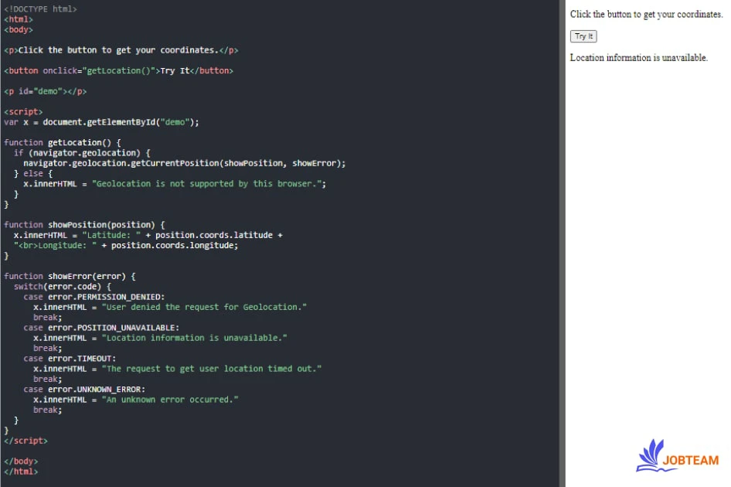The width and height of the screenshot is (731, 487).
Task: Click the opening <script> tag
Action: (23, 111)
